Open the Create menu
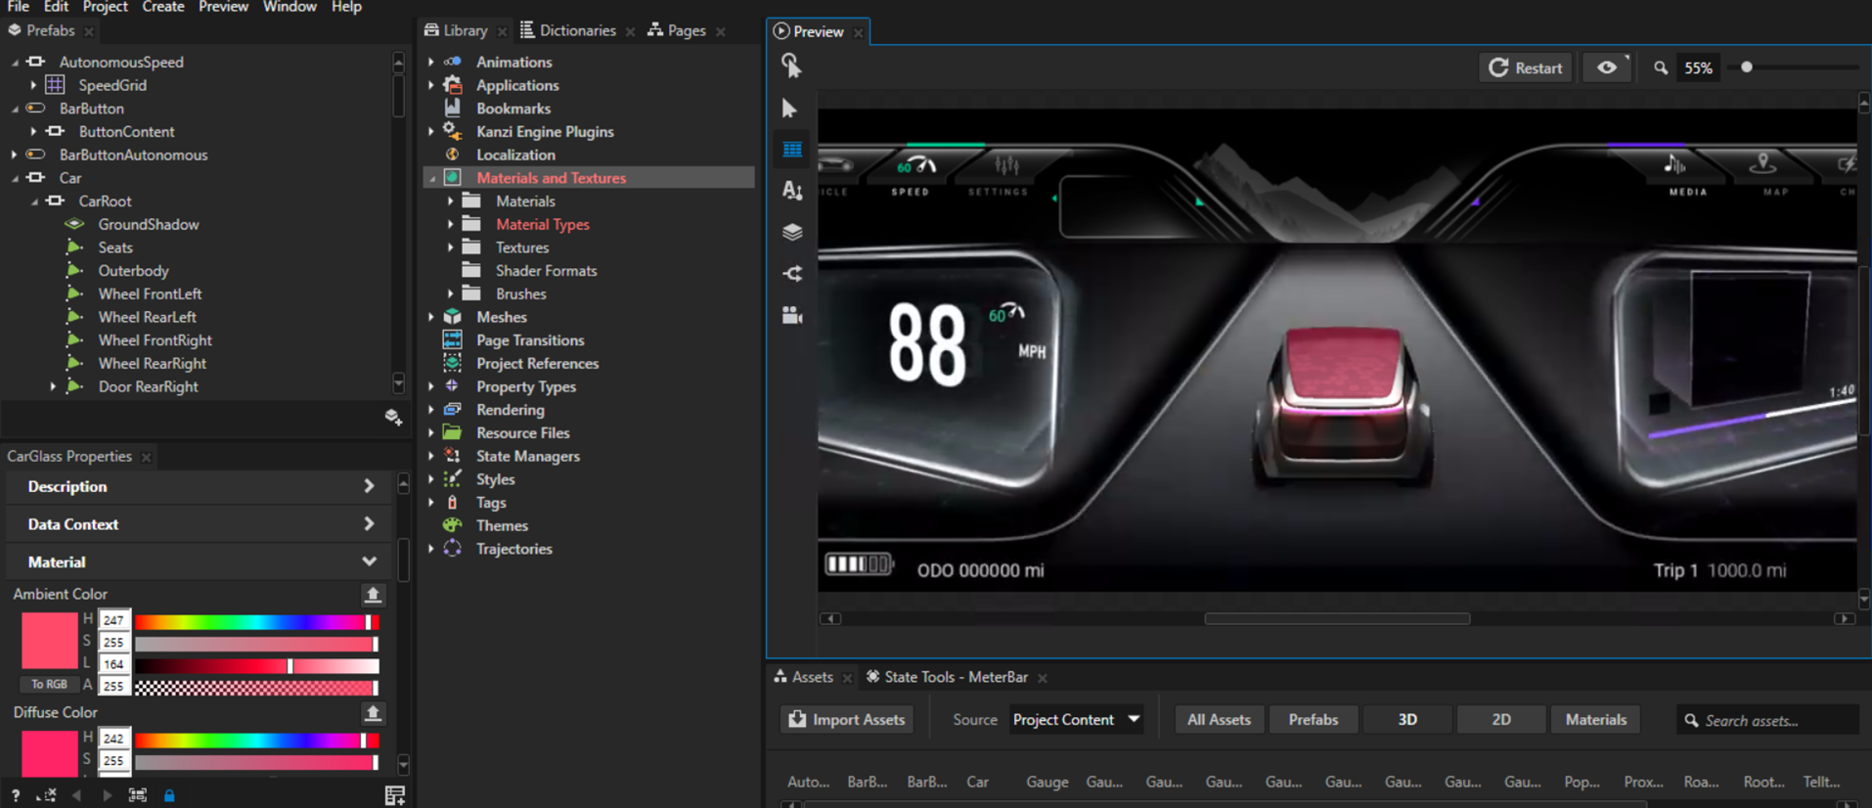This screenshot has height=808, width=1872. click(x=162, y=7)
